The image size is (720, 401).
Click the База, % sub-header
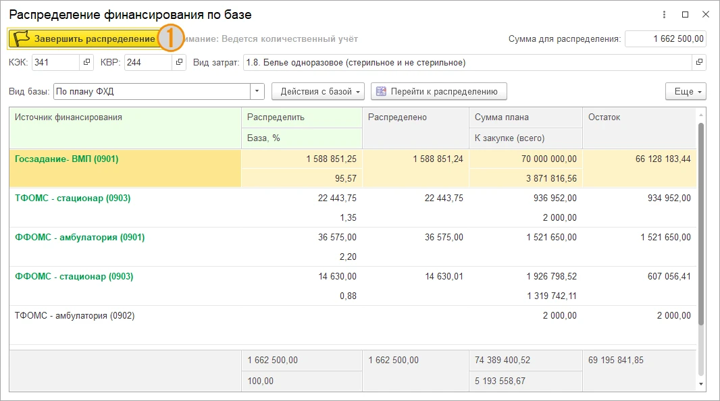tap(302, 138)
